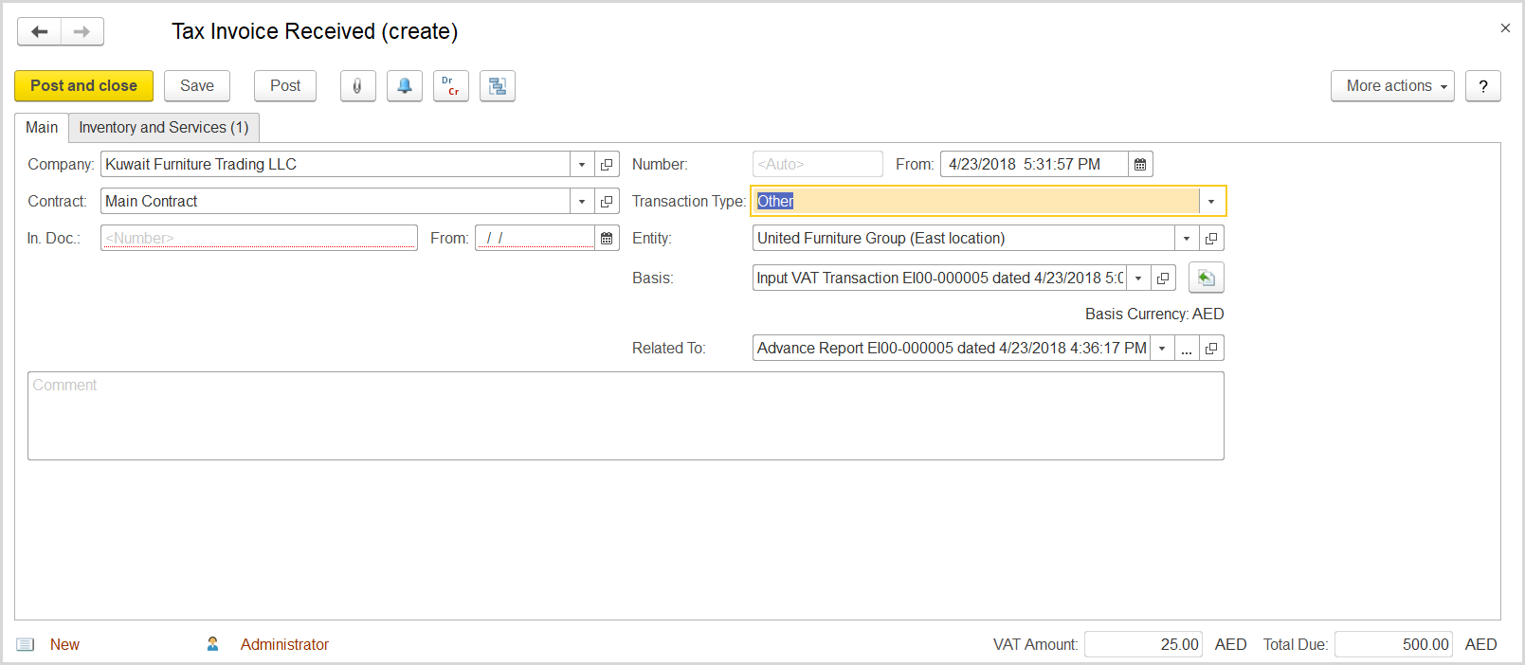Screen dimensions: 1525x665
Task: Click into the Comment text area
Action: (x=626, y=416)
